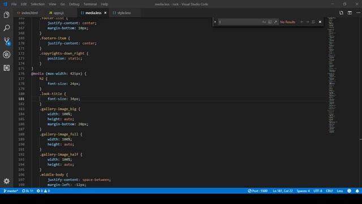Close the media.less tab

105,13
